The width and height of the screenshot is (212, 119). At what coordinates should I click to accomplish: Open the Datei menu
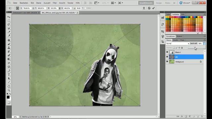click(15, 3)
